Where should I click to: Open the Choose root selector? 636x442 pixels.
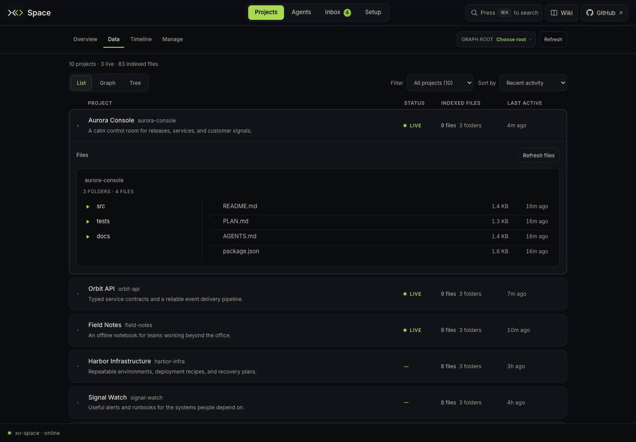[x=496, y=39]
